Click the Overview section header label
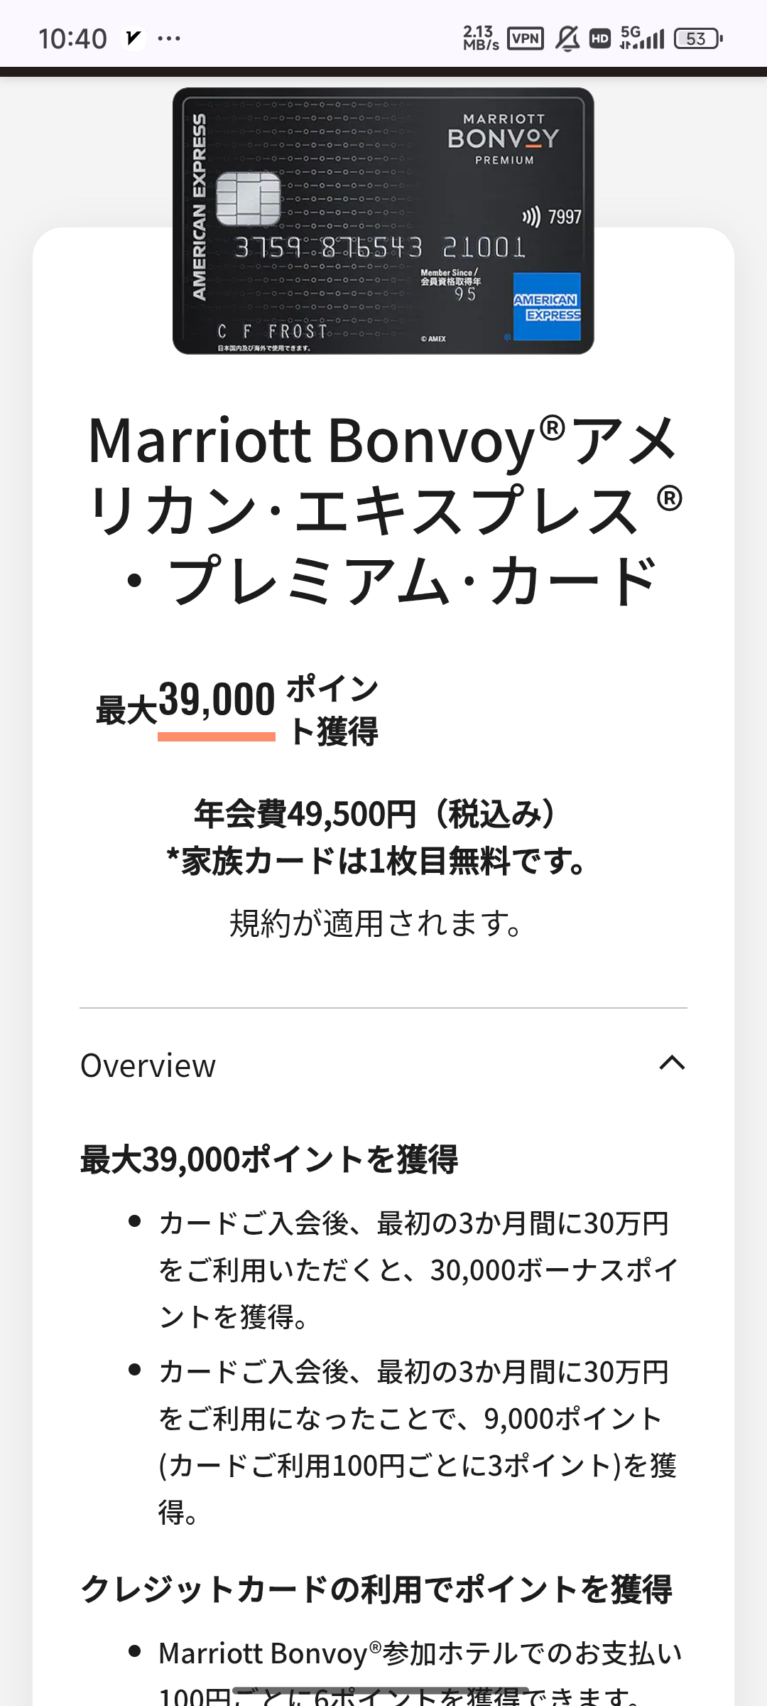Screen dimensions: 767x1706 pyautogui.click(x=148, y=1065)
